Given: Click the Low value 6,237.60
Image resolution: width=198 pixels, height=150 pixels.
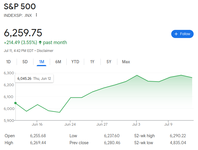Looking at the screenshot, I should click(x=112, y=136).
